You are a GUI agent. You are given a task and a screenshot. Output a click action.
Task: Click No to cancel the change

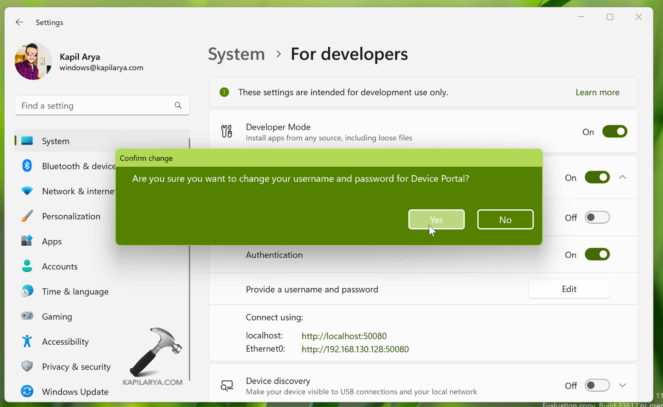tap(505, 220)
